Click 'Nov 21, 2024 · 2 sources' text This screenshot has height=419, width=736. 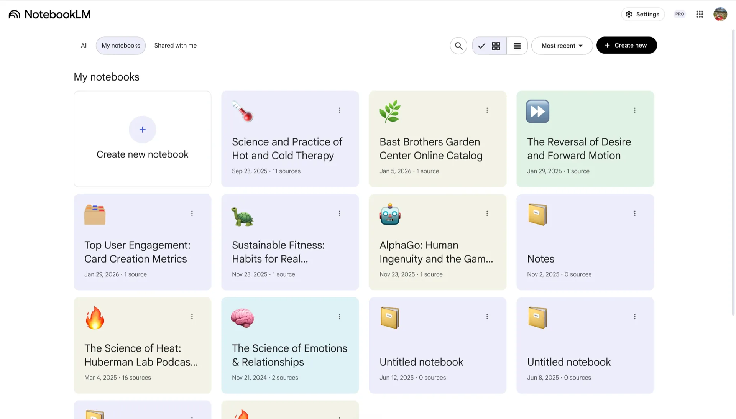[265, 378]
